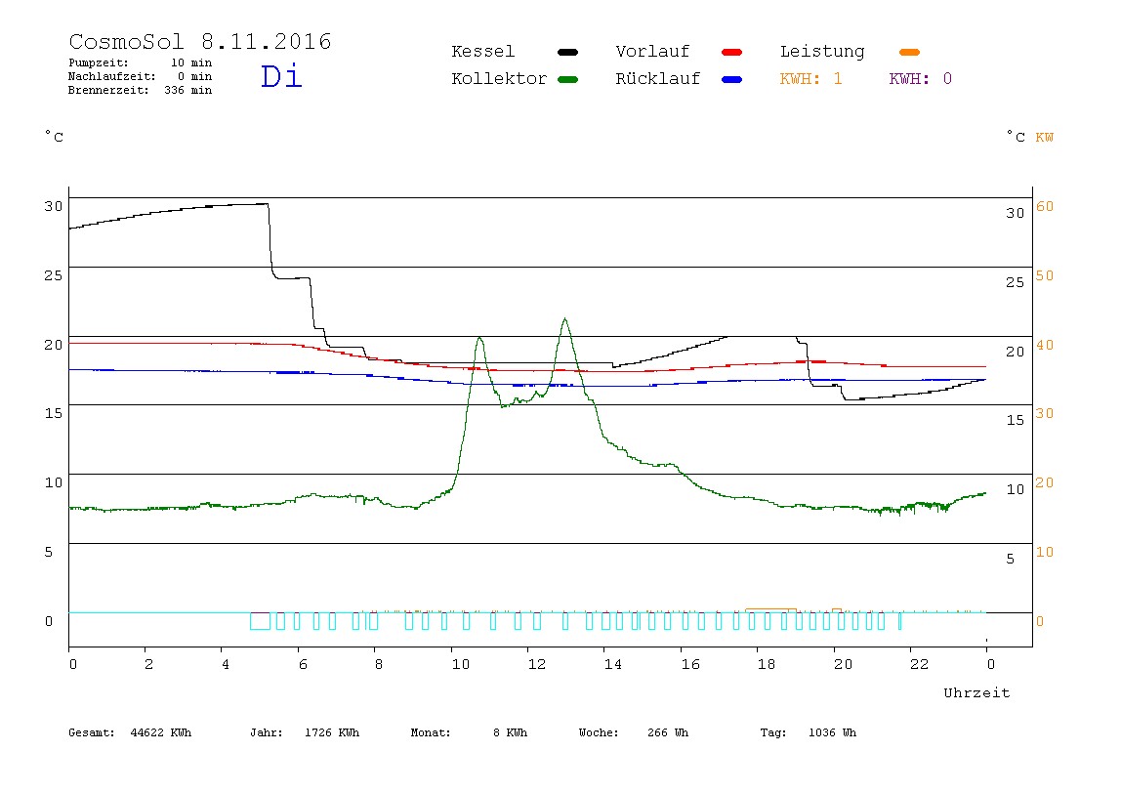This screenshot has height=793, width=1121.
Task: Click the Kollektor curve peak near 10:40
Action: point(479,339)
